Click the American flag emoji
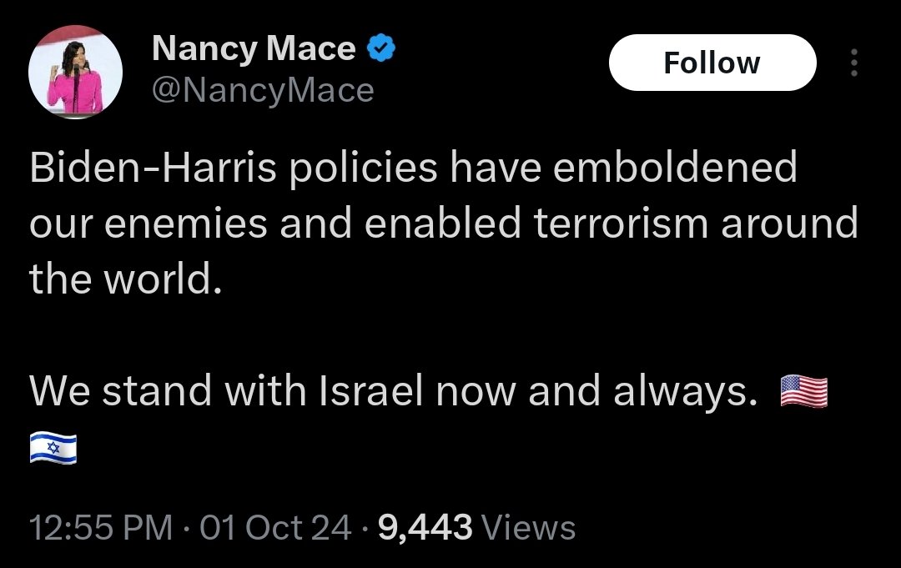The width and height of the screenshot is (901, 568). pyautogui.click(x=803, y=392)
